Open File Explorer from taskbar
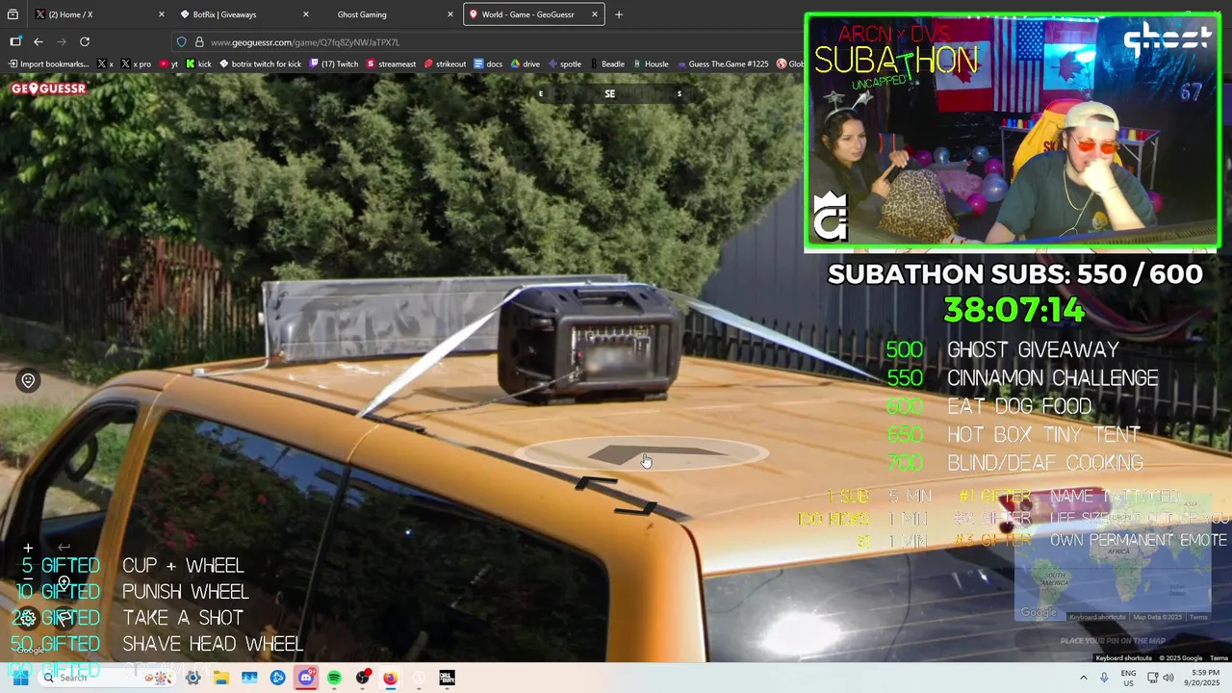The image size is (1232, 693). pyautogui.click(x=221, y=678)
